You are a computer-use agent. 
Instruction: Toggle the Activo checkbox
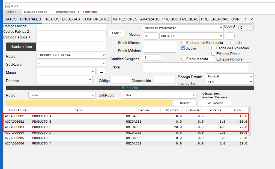click(184, 48)
